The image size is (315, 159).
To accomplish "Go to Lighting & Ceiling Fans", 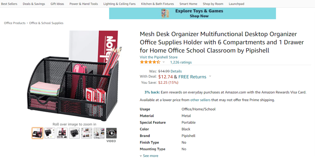I will pos(120,4).
